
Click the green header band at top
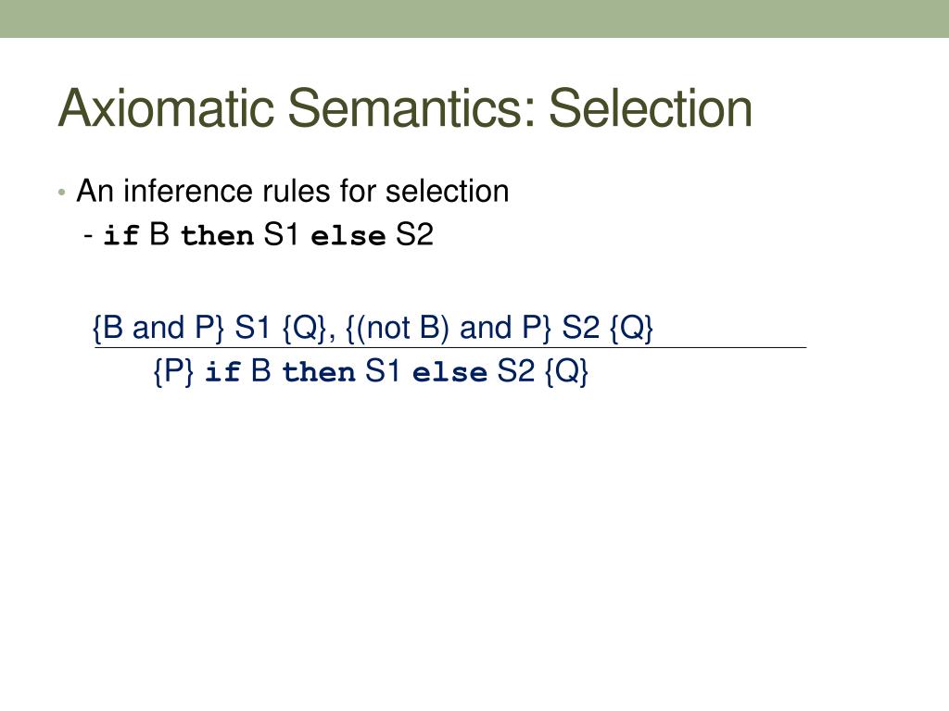tap(474, 19)
